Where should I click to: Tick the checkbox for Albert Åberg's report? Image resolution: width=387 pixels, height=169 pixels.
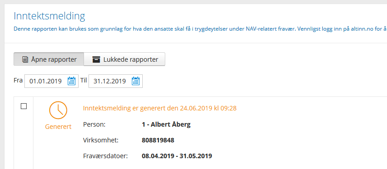[x=23, y=106]
